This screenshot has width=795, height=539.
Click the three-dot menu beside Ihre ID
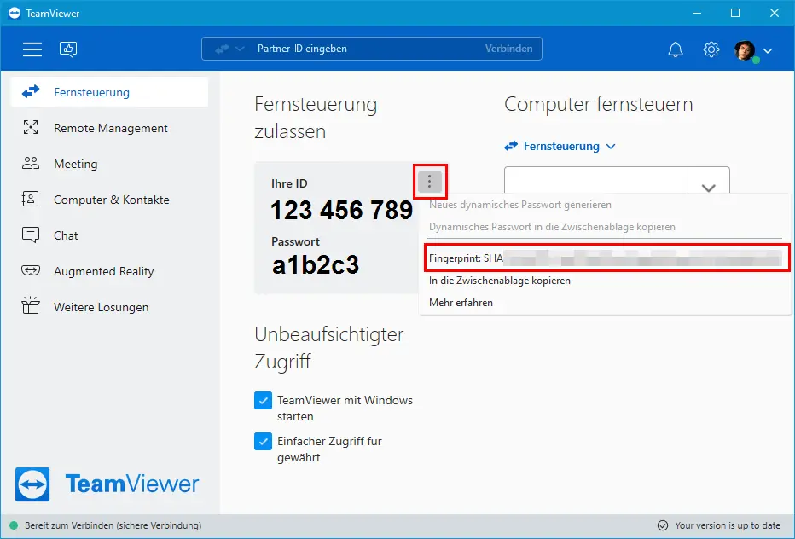[429, 181]
